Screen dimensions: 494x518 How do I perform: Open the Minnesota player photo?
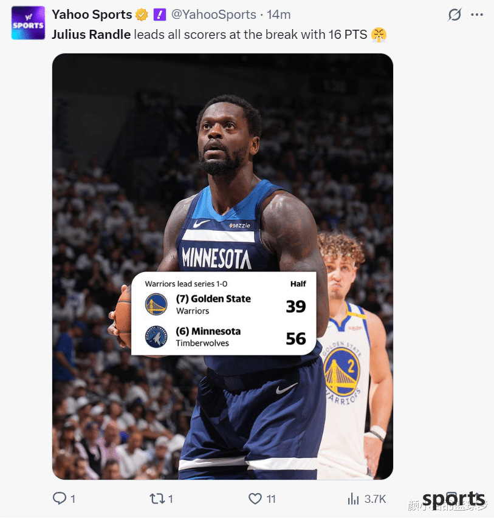tap(222, 266)
